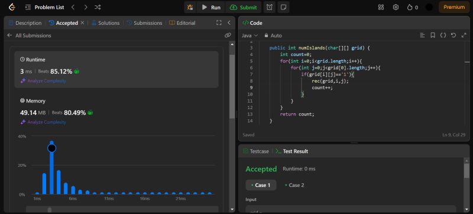The height and width of the screenshot is (214, 473).
Task: Click the Premium button
Action: (454, 7)
